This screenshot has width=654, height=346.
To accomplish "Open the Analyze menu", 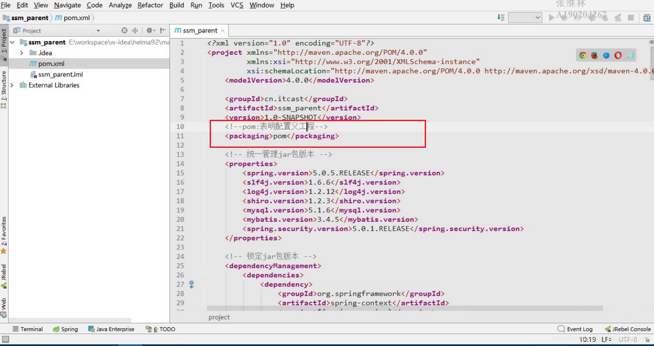I will point(120,5).
